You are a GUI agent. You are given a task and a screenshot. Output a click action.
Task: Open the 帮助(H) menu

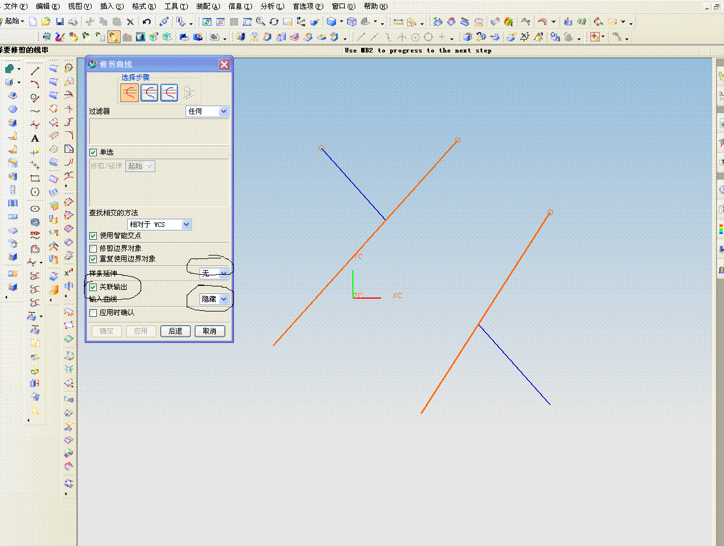(375, 6)
